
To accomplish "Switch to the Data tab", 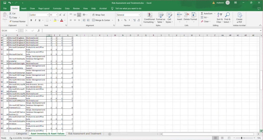I will 67,8.
